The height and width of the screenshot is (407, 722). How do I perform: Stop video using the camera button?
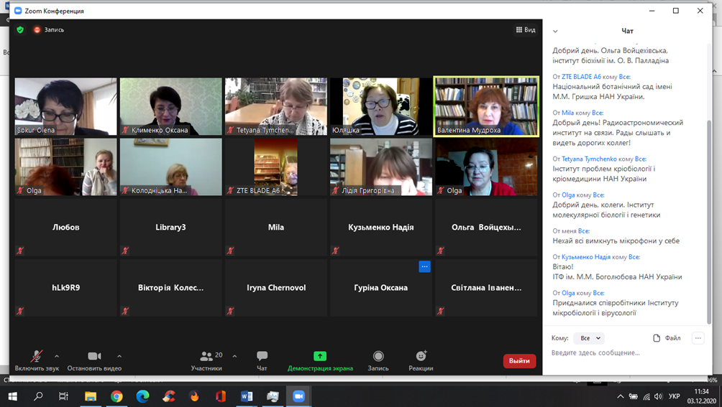94,356
